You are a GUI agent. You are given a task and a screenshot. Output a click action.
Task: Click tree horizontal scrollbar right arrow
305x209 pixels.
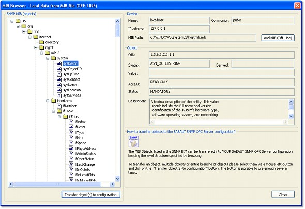[x=112, y=184]
